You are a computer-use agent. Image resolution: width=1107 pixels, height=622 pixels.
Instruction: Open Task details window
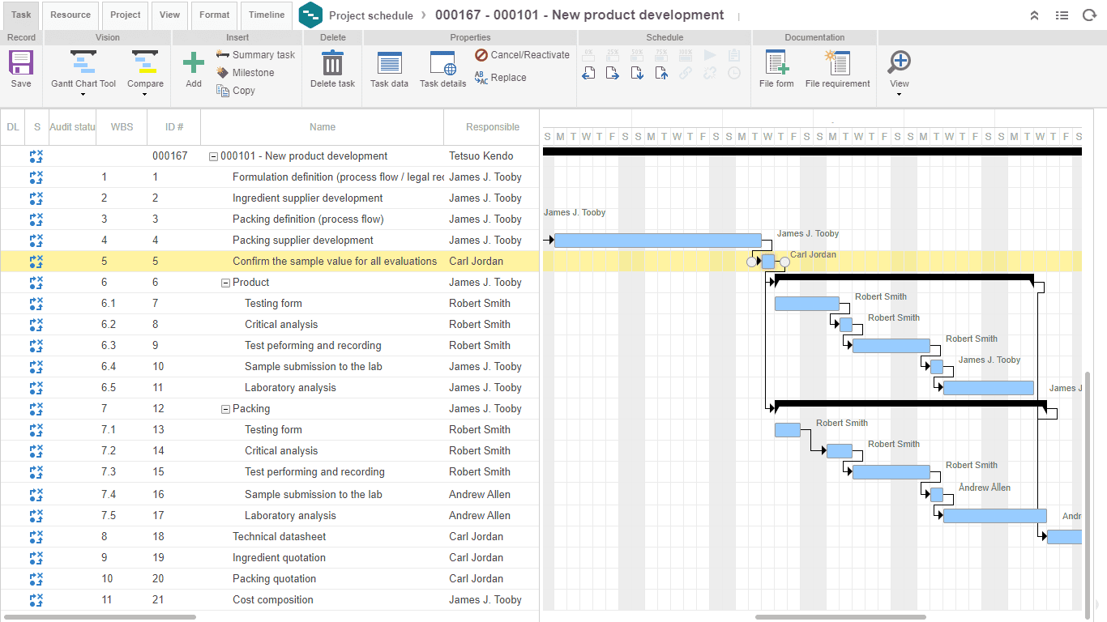point(442,63)
